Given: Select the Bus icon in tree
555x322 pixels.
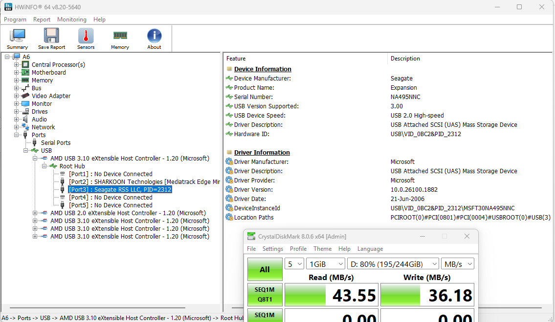Looking at the screenshot, I should [x=25, y=88].
